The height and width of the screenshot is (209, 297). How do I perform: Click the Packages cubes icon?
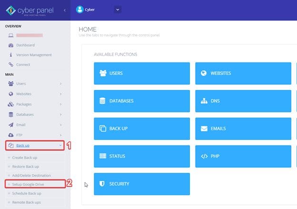[11, 104]
